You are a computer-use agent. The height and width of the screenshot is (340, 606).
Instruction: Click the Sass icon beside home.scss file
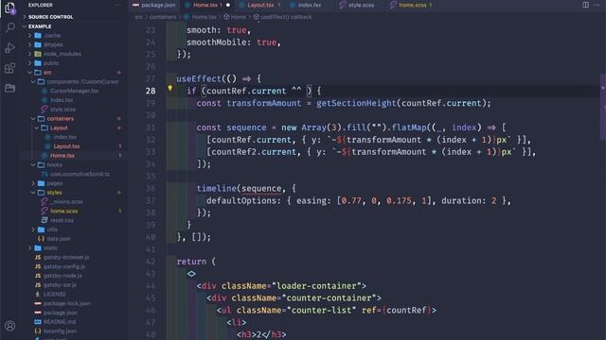click(45, 211)
